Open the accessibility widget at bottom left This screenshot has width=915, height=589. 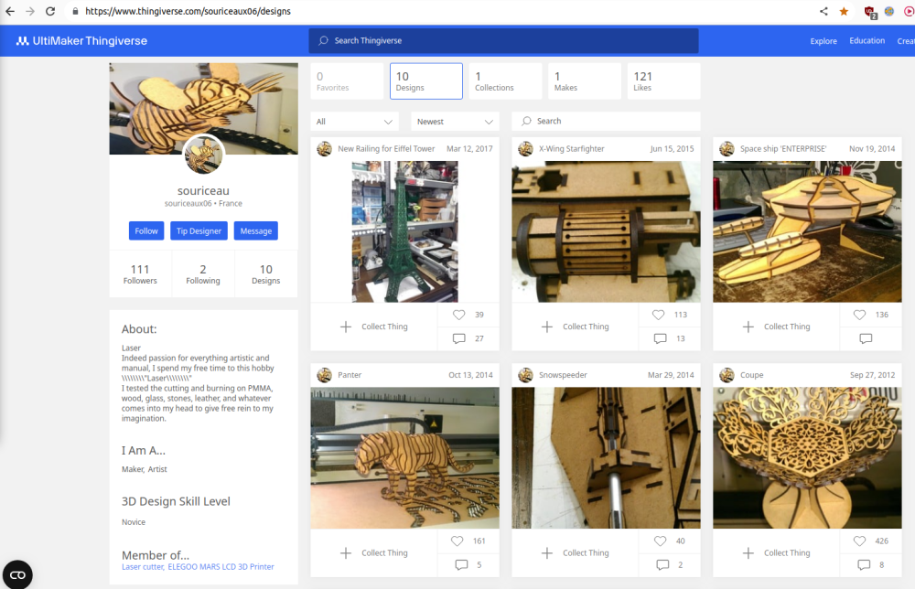click(17, 574)
